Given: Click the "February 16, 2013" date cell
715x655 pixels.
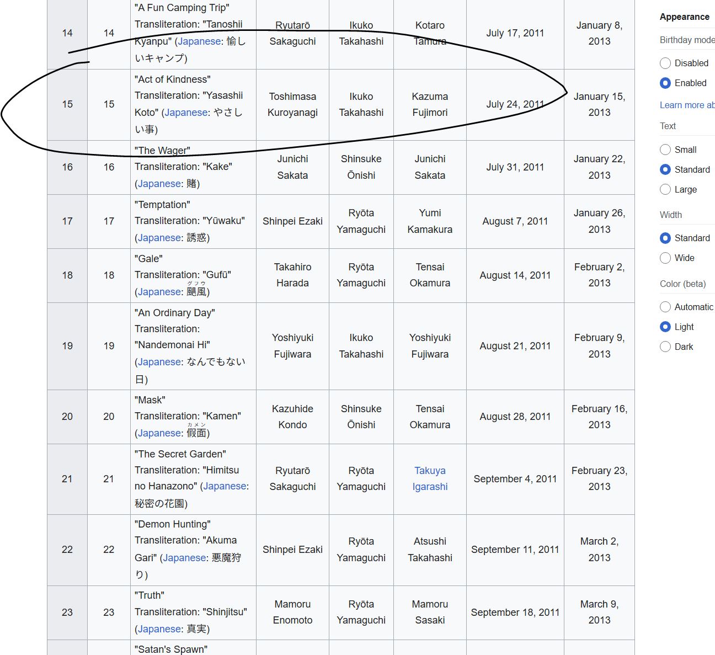Looking at the screenshot, I should 599,417.
